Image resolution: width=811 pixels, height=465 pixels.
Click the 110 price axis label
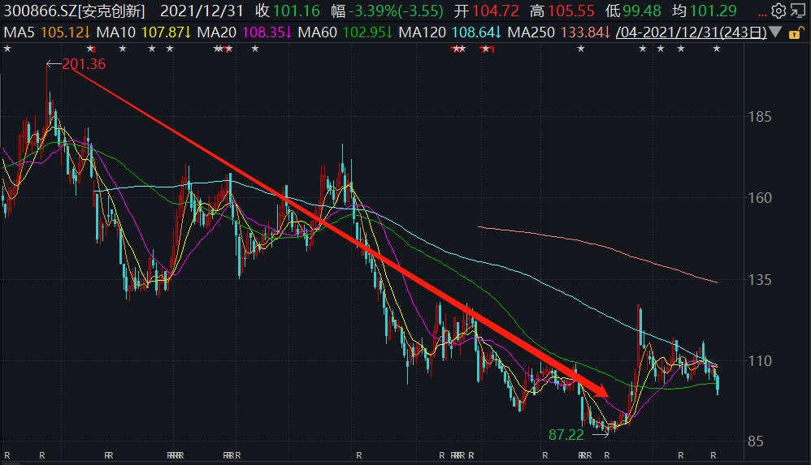[x=760, y=361]
